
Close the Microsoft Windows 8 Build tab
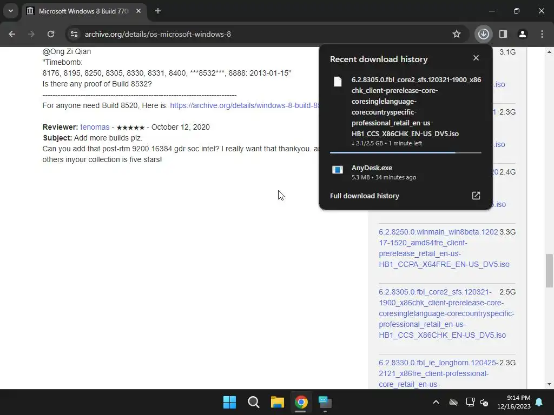pyautogui.click(x=138, y=11)
